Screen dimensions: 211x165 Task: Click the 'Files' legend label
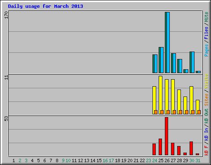pos(206,33)
